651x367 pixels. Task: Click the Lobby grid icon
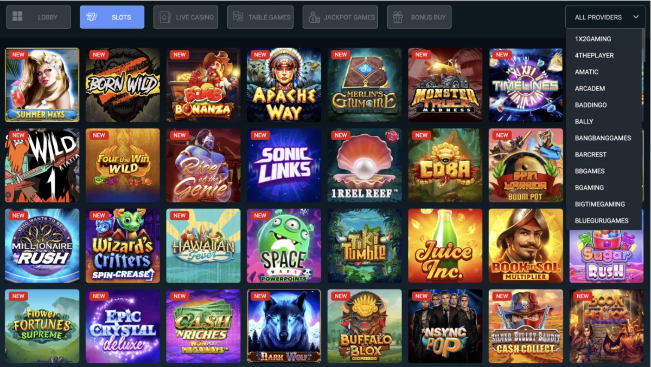(17, 17)
